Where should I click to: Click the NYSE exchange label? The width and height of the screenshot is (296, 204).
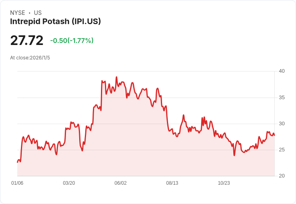[x=18, y=13]
